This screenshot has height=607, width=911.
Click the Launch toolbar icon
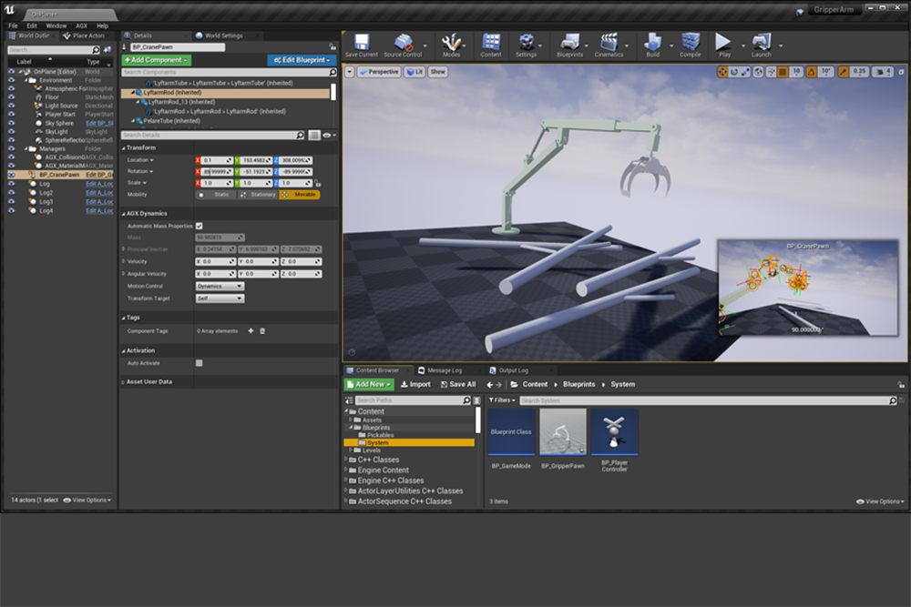(x=761, y=46)
